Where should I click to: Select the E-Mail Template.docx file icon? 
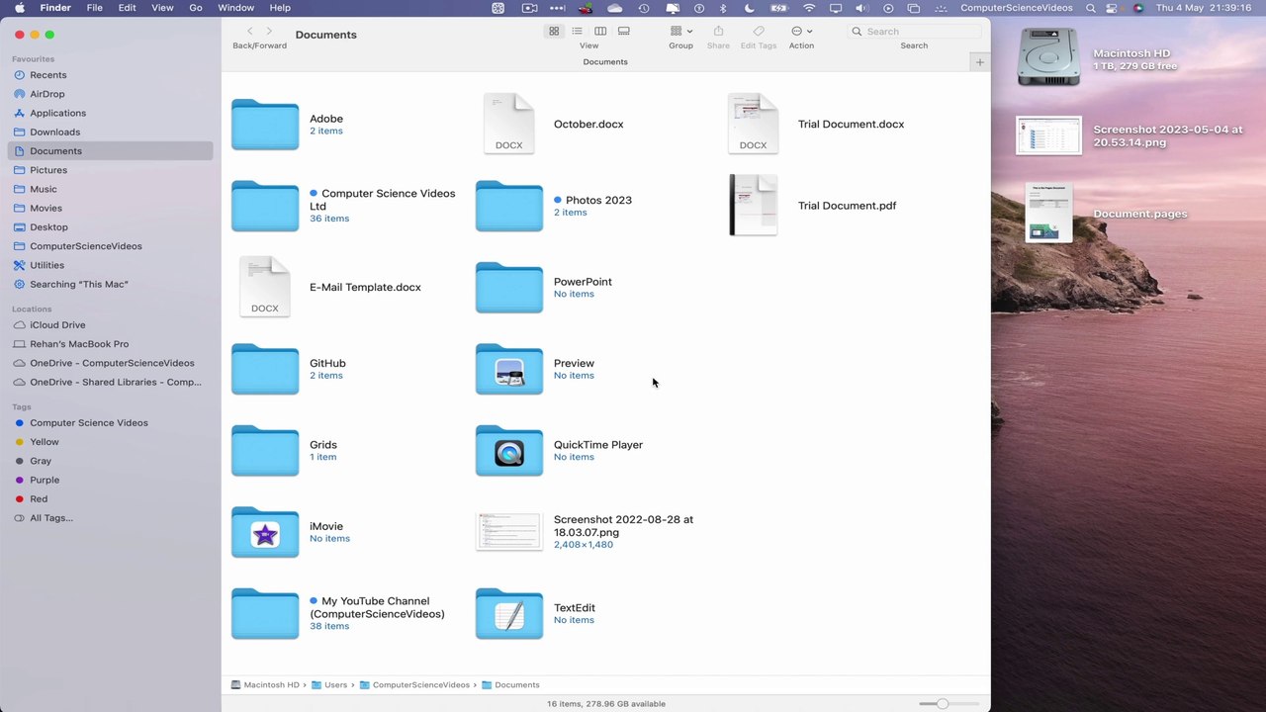(x=265, y=287)
